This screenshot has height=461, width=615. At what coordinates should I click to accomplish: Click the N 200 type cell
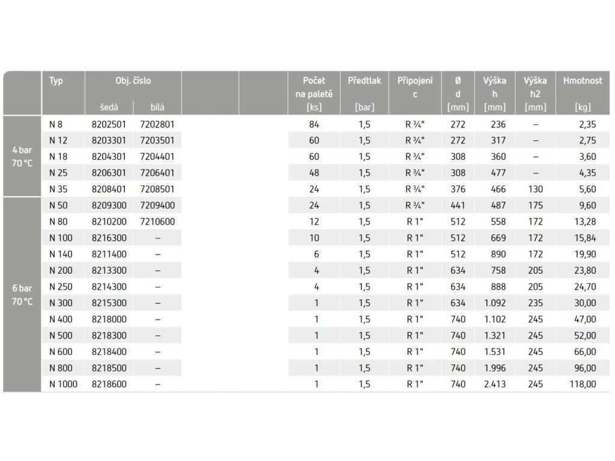pos(61,271)
